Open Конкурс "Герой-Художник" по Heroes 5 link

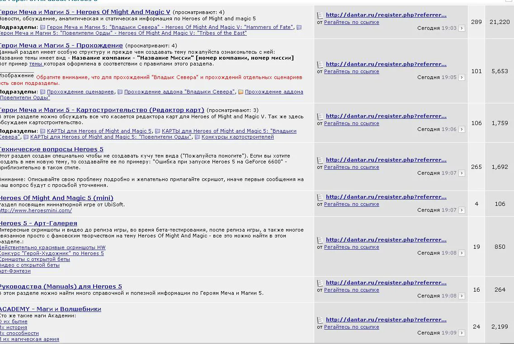click(x=52, y=253)
